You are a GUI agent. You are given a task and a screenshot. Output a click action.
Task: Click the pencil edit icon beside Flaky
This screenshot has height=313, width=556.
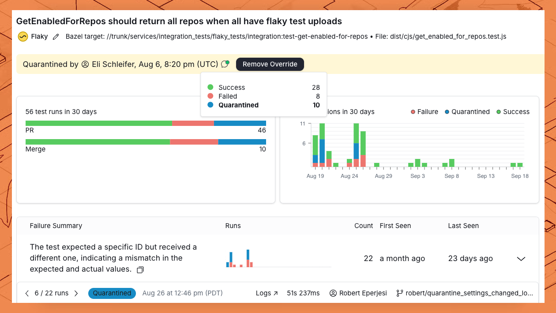pos(56,37)
